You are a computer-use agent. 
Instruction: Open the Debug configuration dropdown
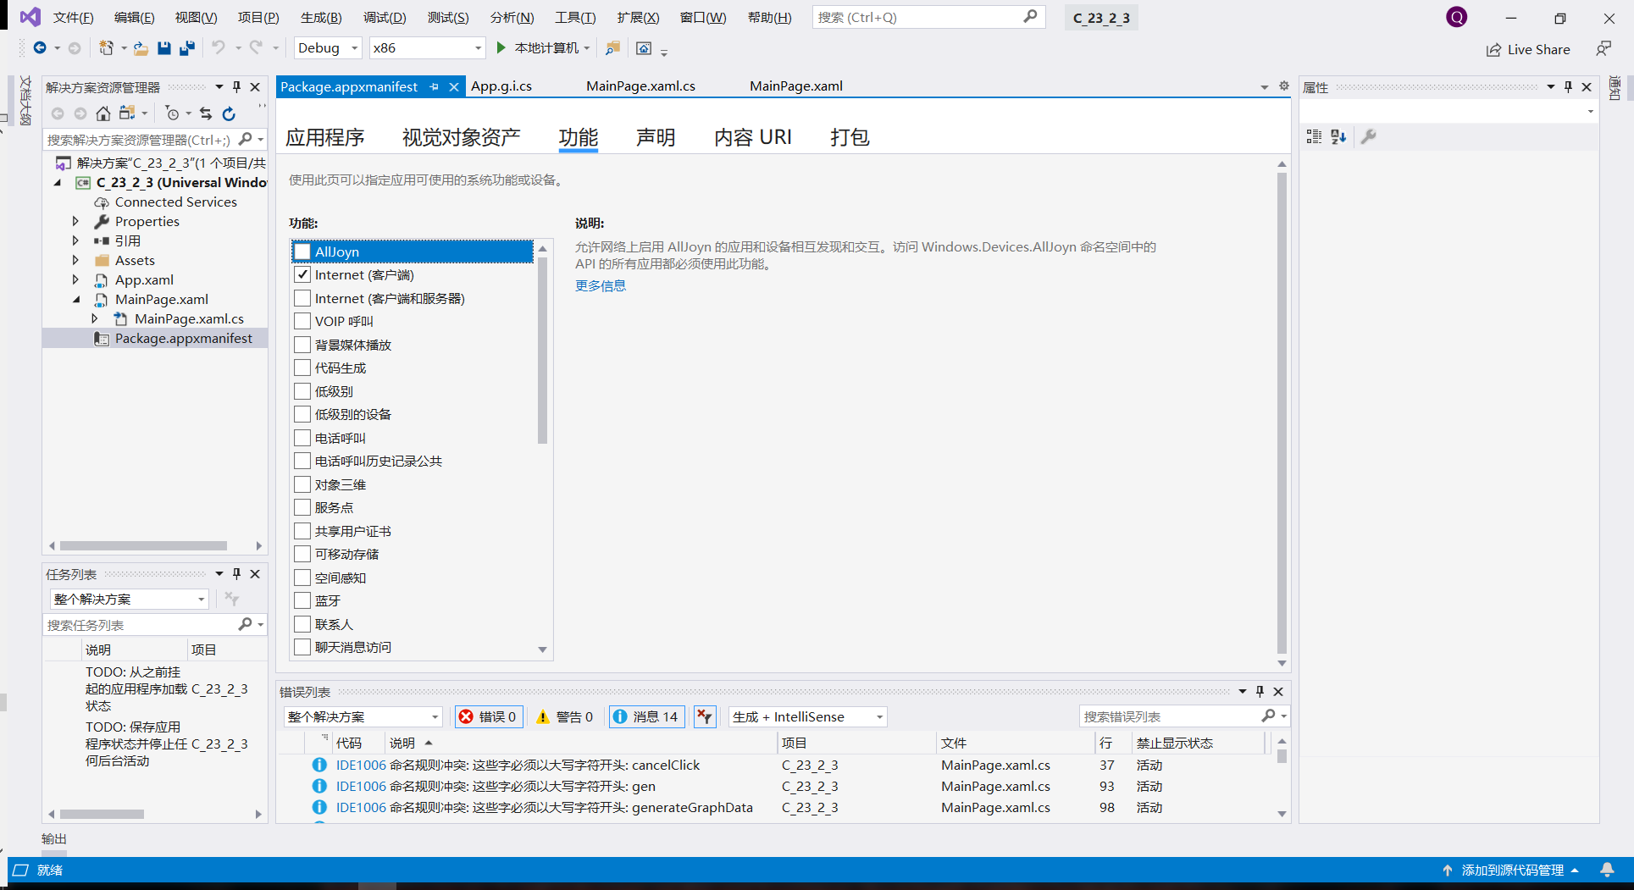coord(353,47)
